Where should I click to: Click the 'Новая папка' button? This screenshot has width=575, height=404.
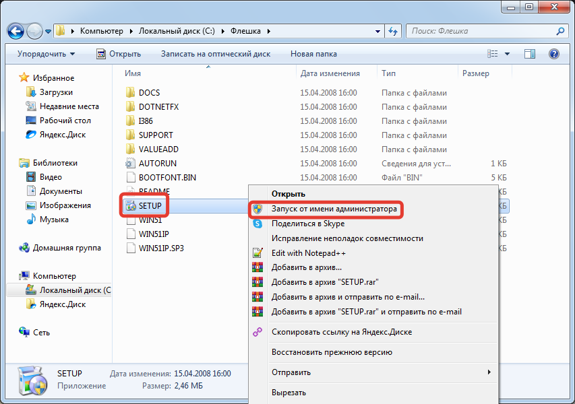pos(312,54)
